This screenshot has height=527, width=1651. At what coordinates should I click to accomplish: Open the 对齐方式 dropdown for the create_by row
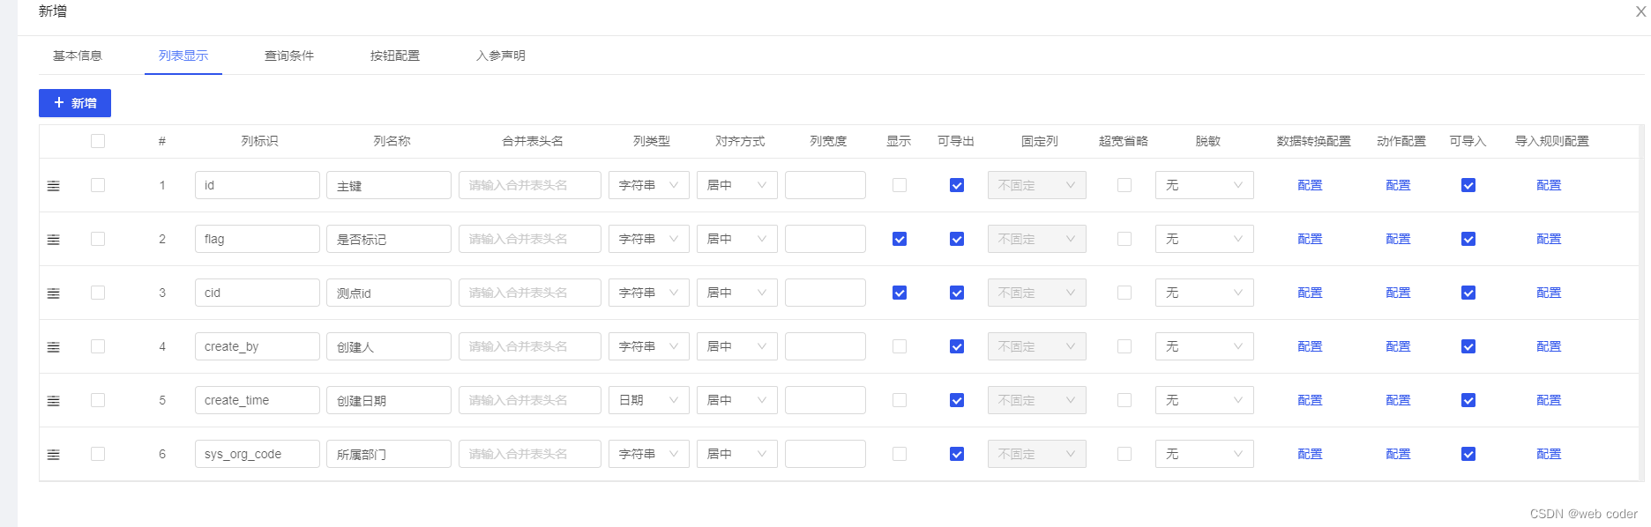click(x=737, y=346)
